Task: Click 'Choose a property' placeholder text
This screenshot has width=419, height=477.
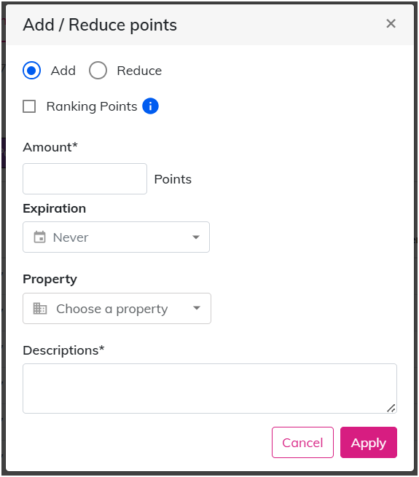Action: (x=112, y=309)
